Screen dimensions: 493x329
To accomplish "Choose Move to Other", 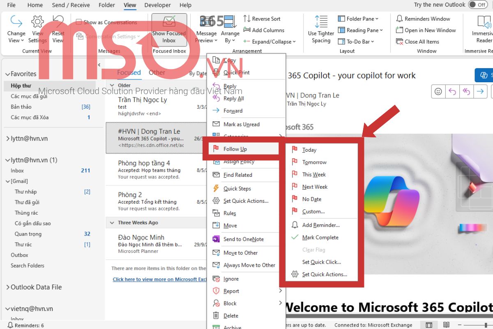I will 246,253.
